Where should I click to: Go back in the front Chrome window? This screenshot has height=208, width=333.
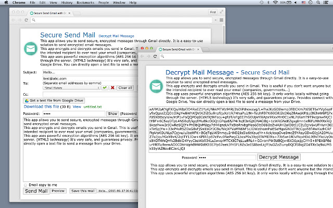(142, 56)
